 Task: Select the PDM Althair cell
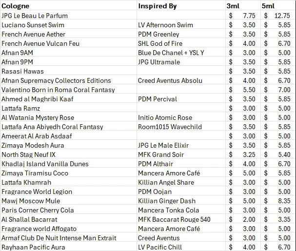(x=181, y=164)
